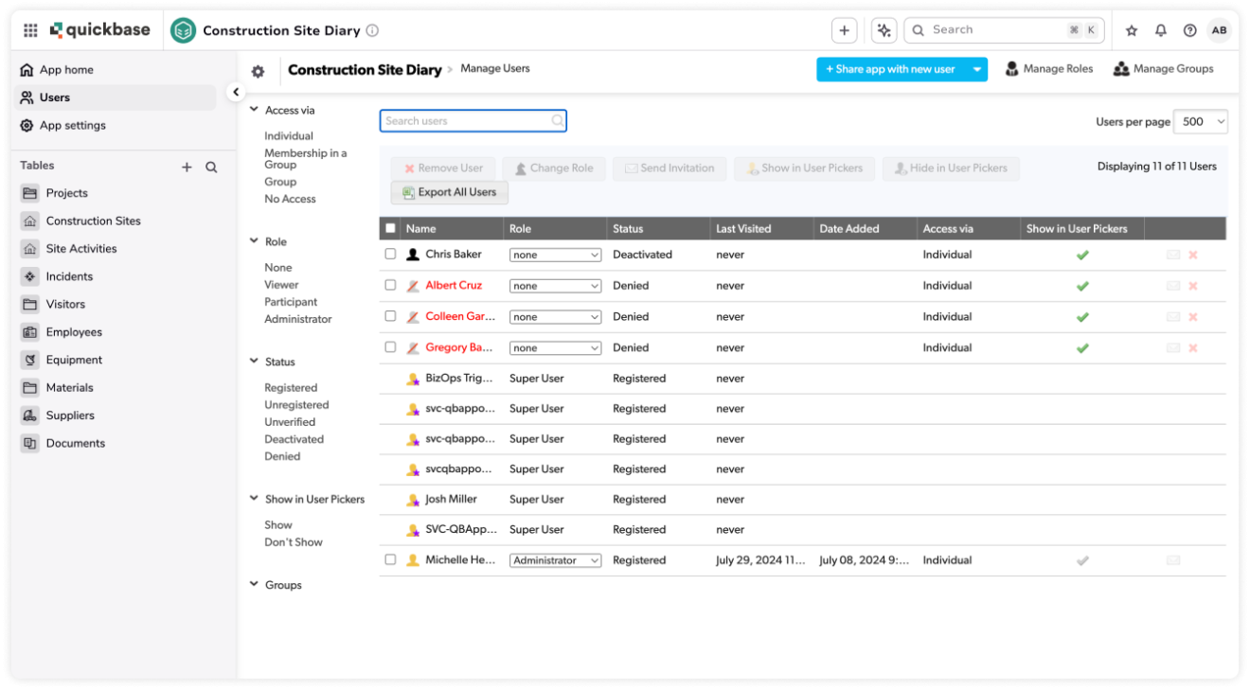The height and width of the screenshot is (690, 1250).
Task: Click the Construction Site Diary app icon
Action: click(183, 29)
